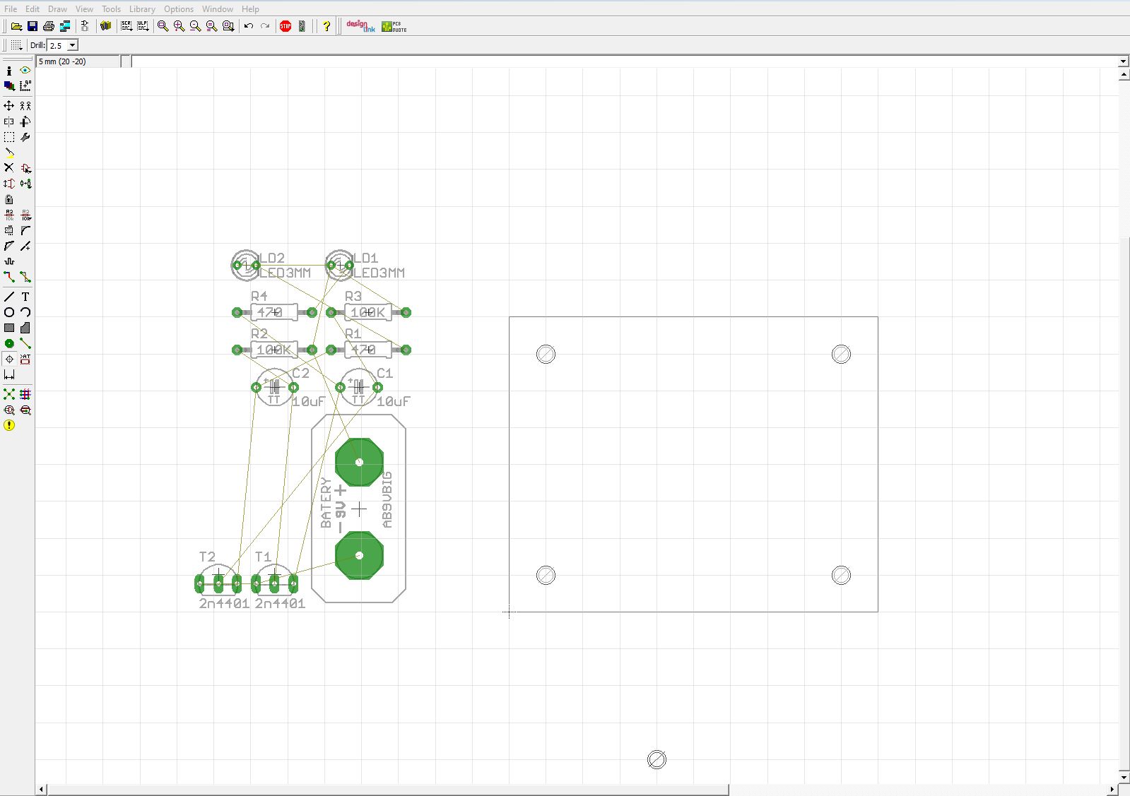
Task: Open the File menu
Action: click(11, 9)
